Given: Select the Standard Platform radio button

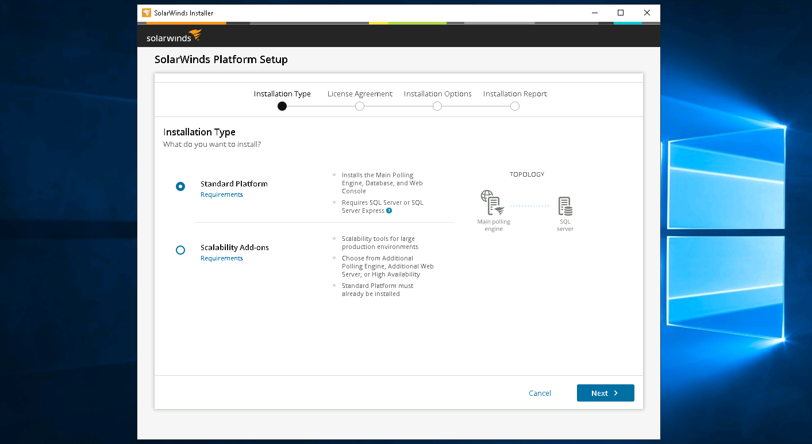Looking at the screenshot, I should (180, 186).
